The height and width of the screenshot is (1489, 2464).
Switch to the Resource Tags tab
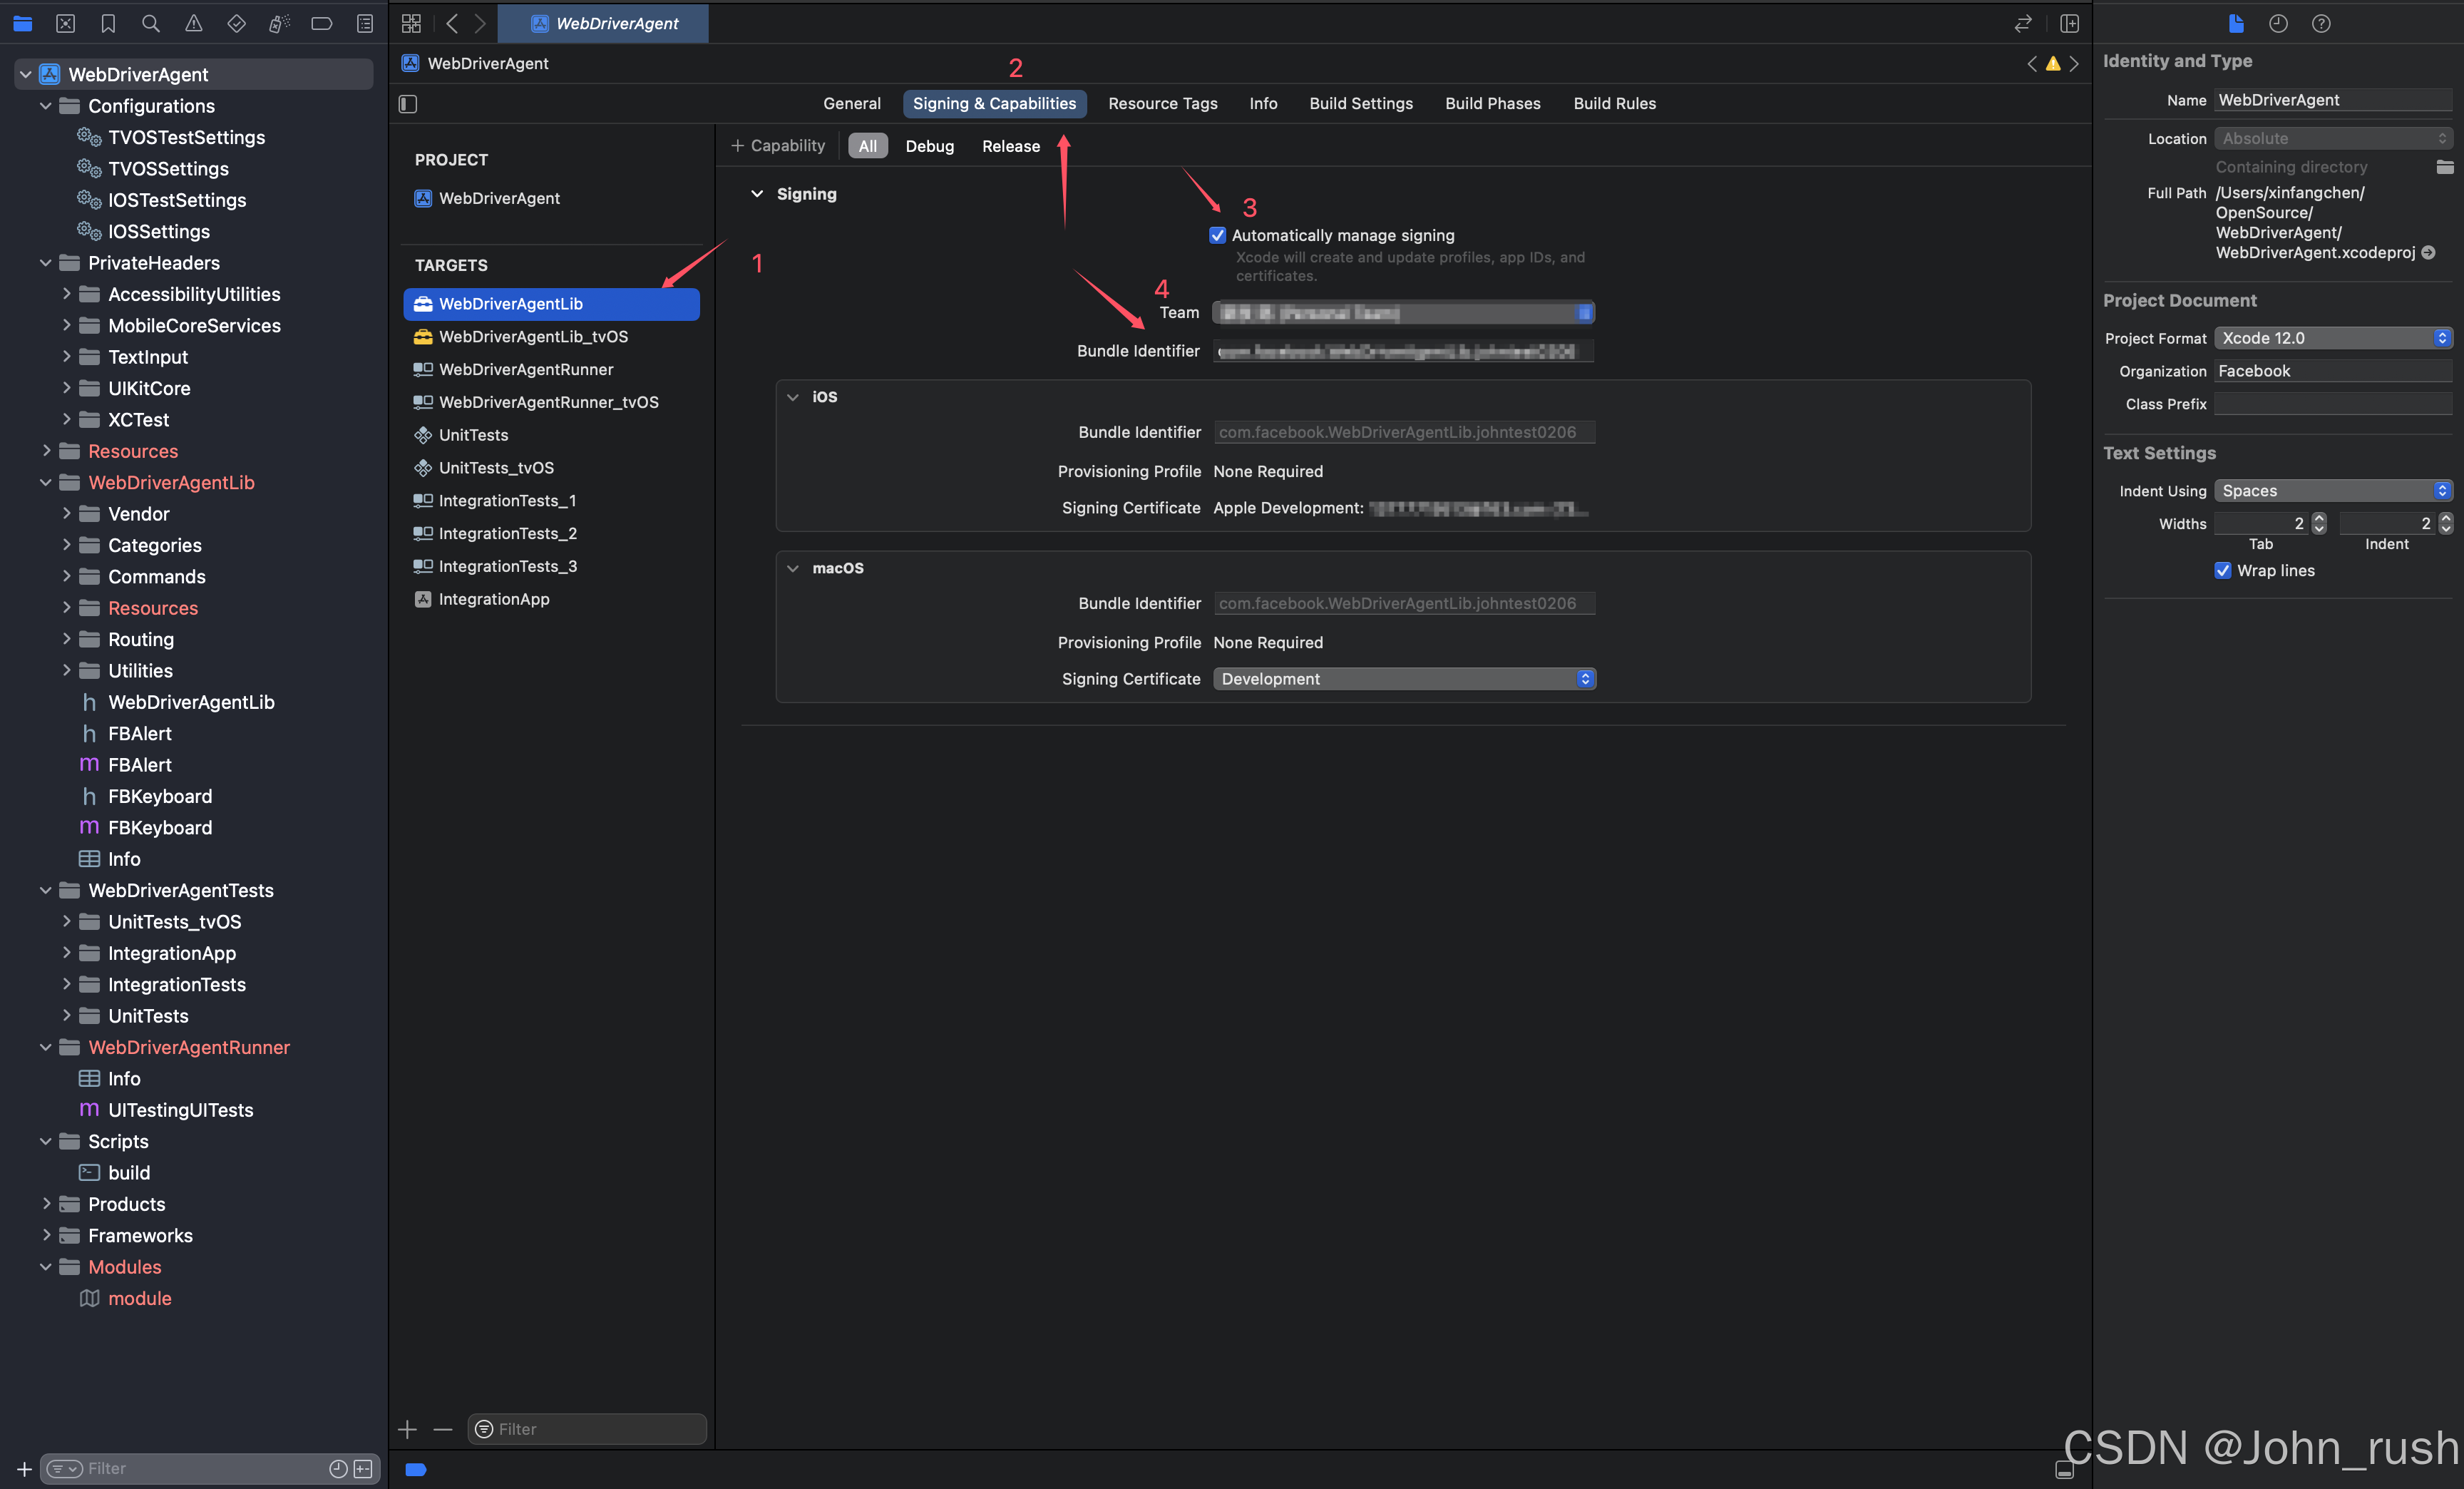coord(1163,103)
